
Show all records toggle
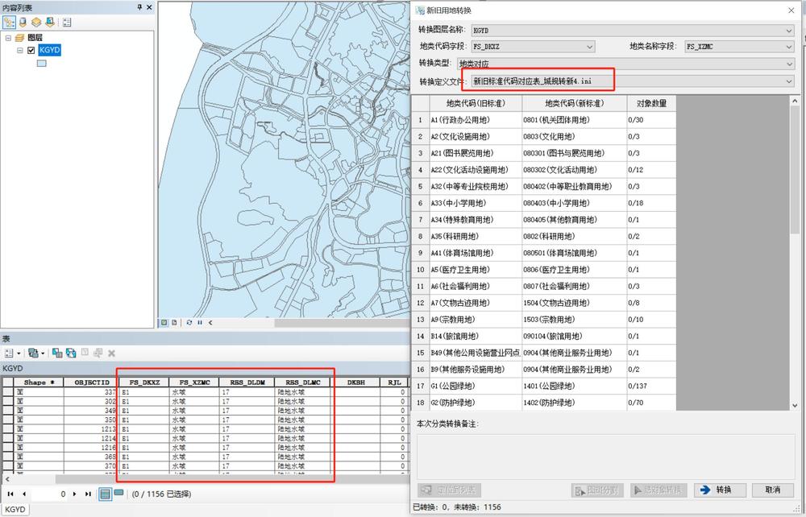coord(105,494)
